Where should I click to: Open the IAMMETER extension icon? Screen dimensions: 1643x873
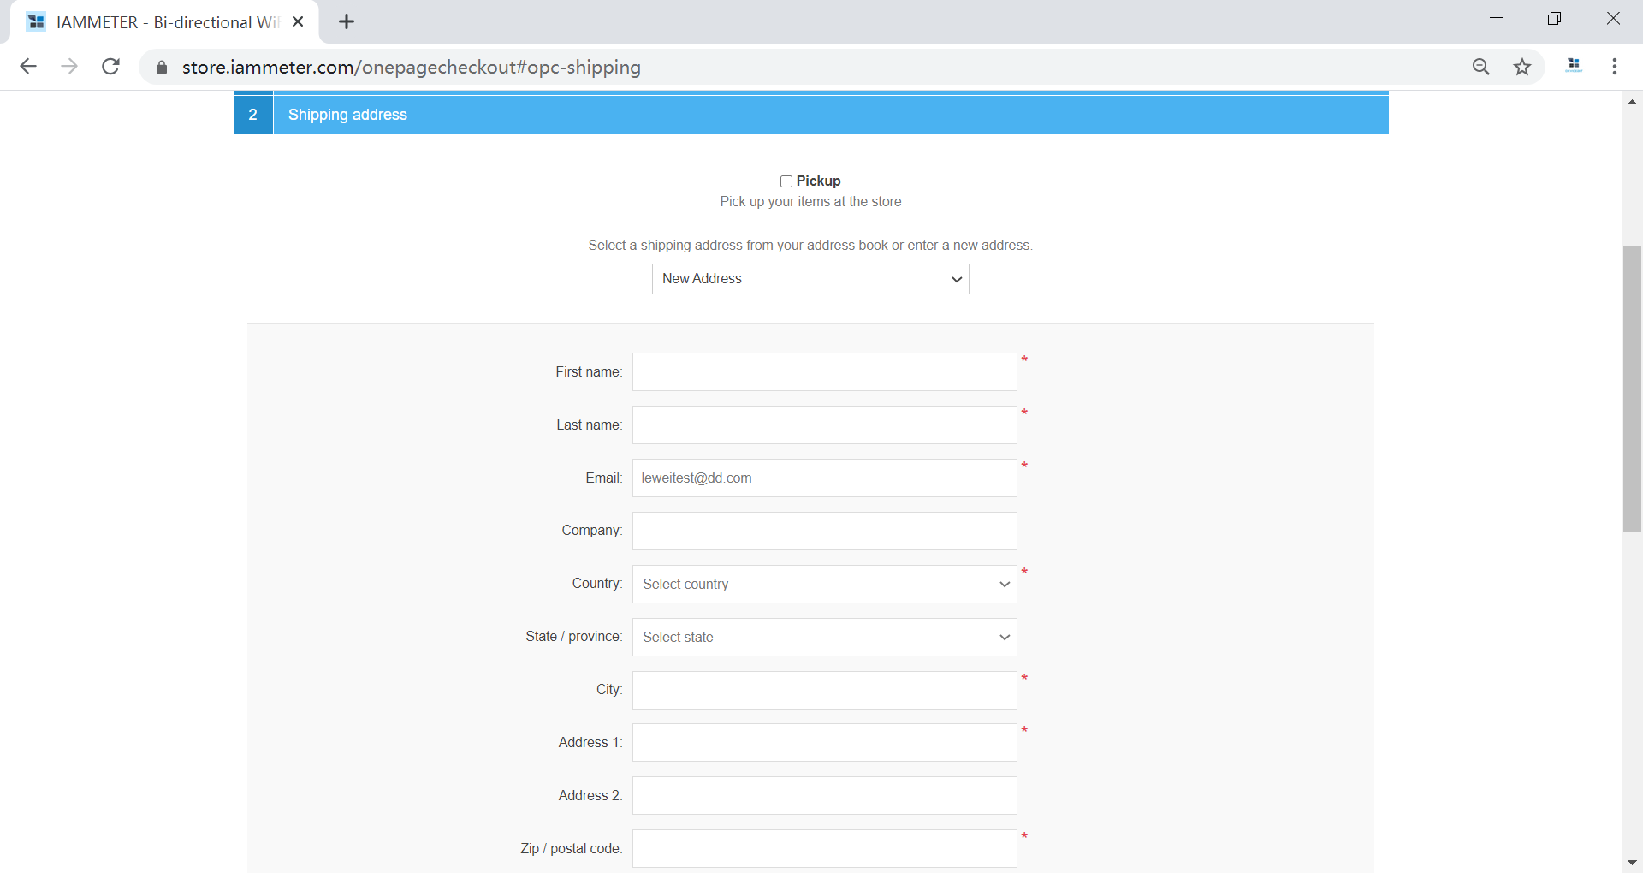pos(1573,66)
